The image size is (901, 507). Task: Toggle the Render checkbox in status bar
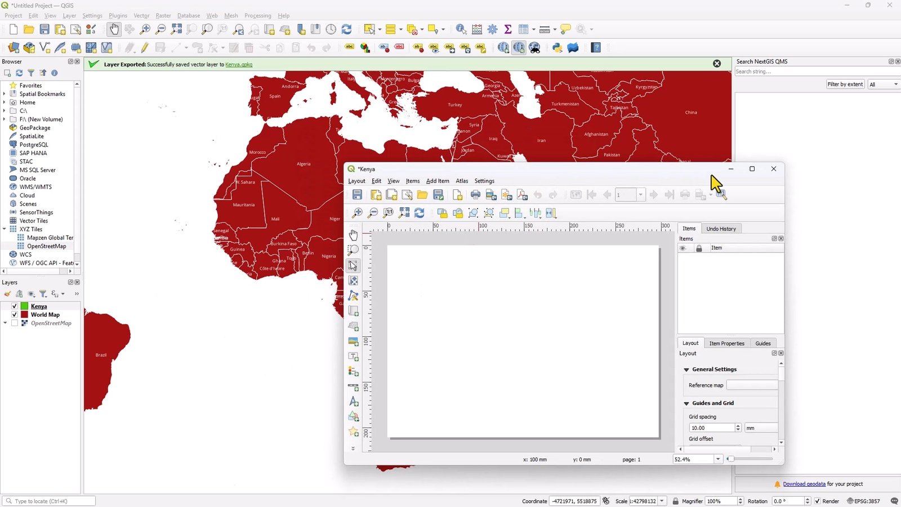point(818,501)
